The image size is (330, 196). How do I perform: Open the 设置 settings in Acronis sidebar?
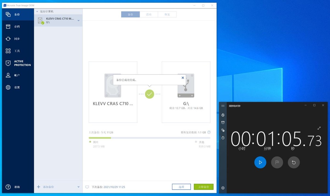(x=18, y=87)
